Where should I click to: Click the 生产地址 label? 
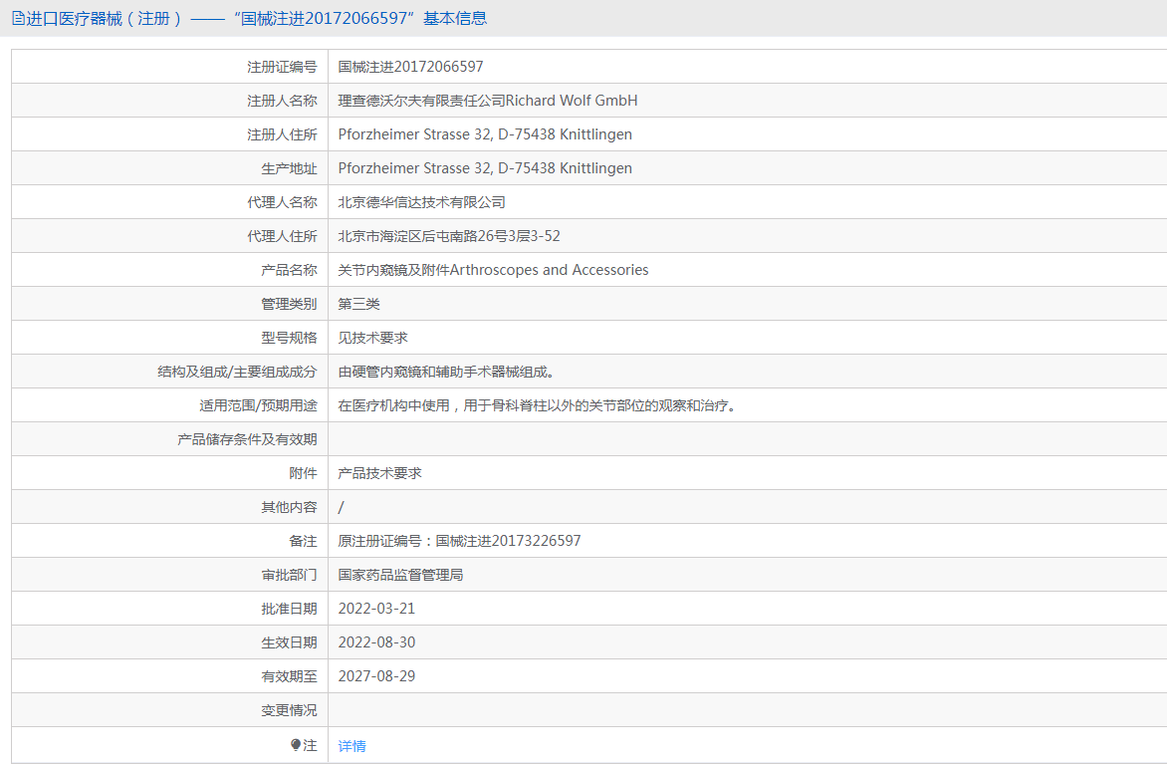tap(289, 168)
